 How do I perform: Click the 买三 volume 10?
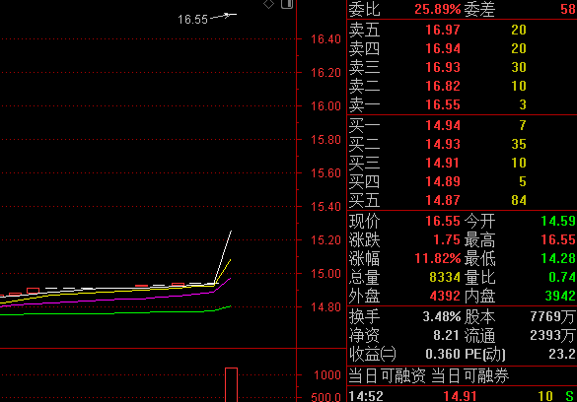[x=519, y=163]
